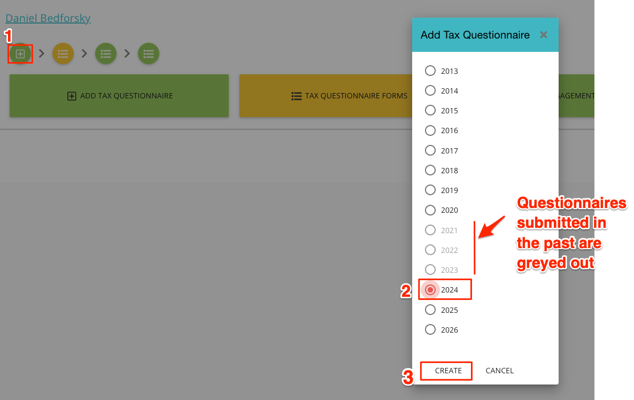Click the third step green list icon
This screenshot has height=400, width=634.
pyautogui.click(x=106, y=53)
